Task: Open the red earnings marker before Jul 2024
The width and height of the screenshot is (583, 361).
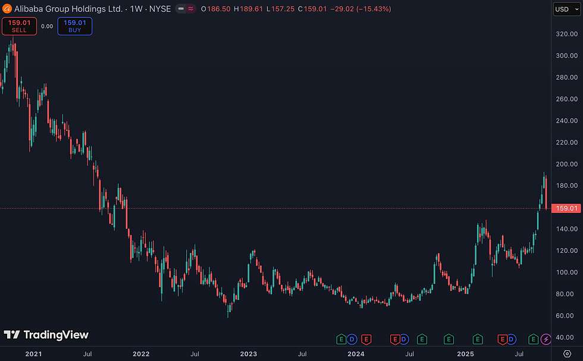Action: coord(395,339)
